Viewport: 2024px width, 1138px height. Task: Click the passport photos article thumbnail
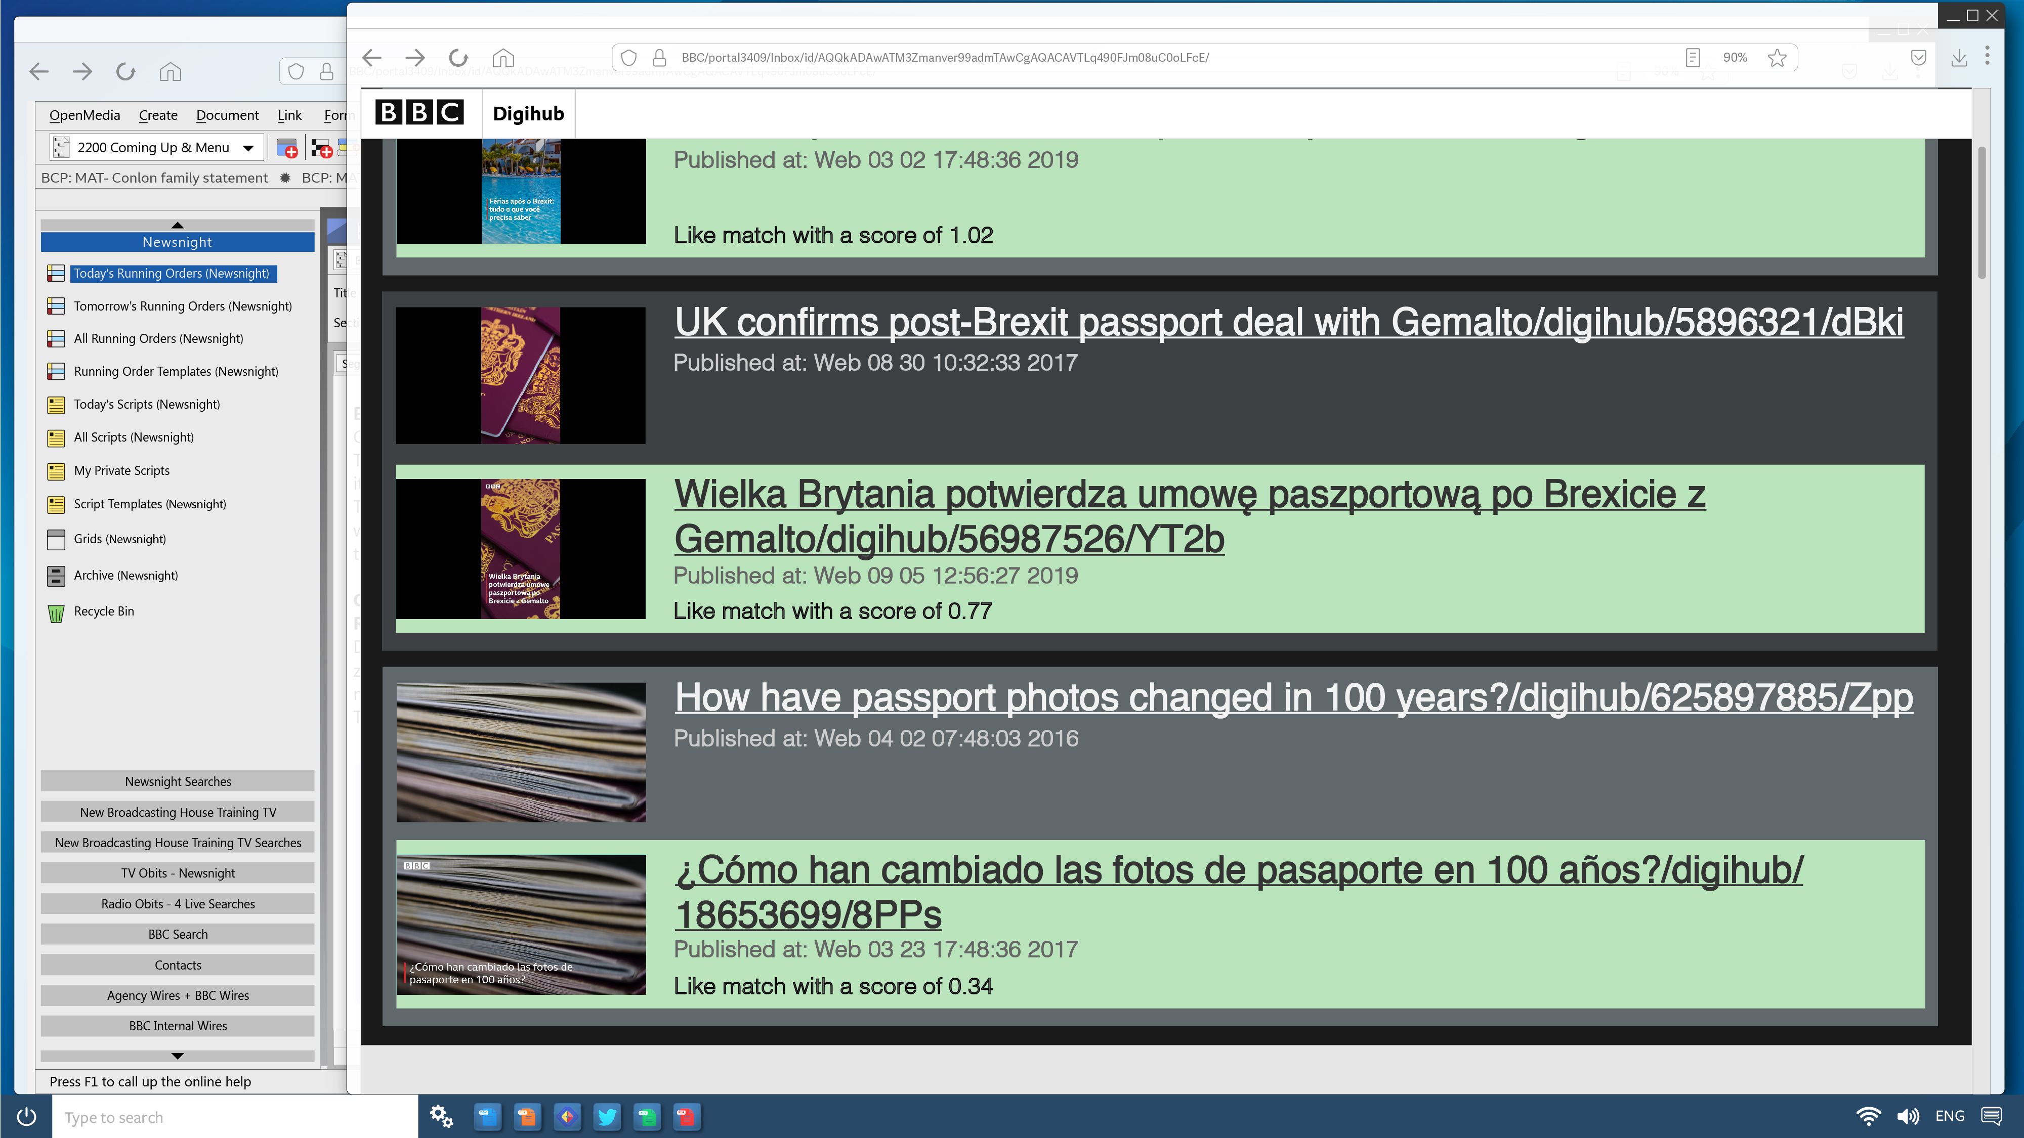(521, 752)
